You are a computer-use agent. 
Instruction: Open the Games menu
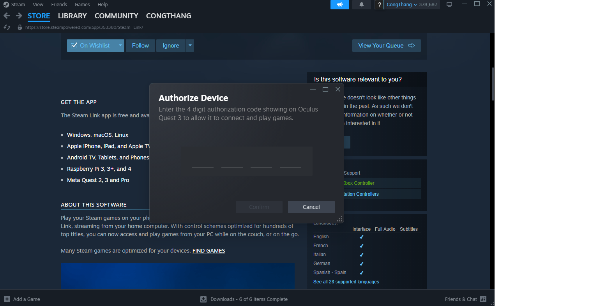point(83,5)
